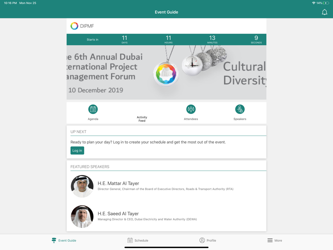Image resolution: width=333 pixels, height=250 pixels.
Task: Switch to Profile tab
Action: (208, 240)
